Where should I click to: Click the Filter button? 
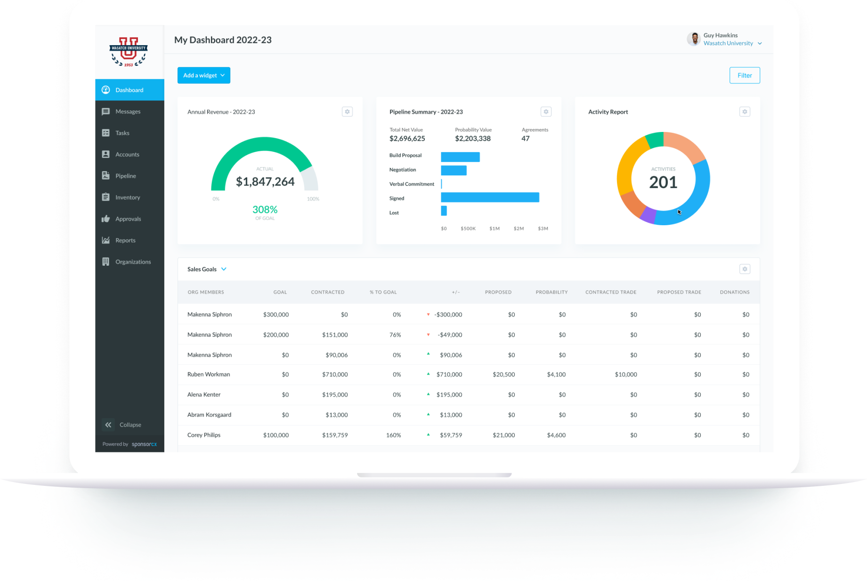point(745,75)
